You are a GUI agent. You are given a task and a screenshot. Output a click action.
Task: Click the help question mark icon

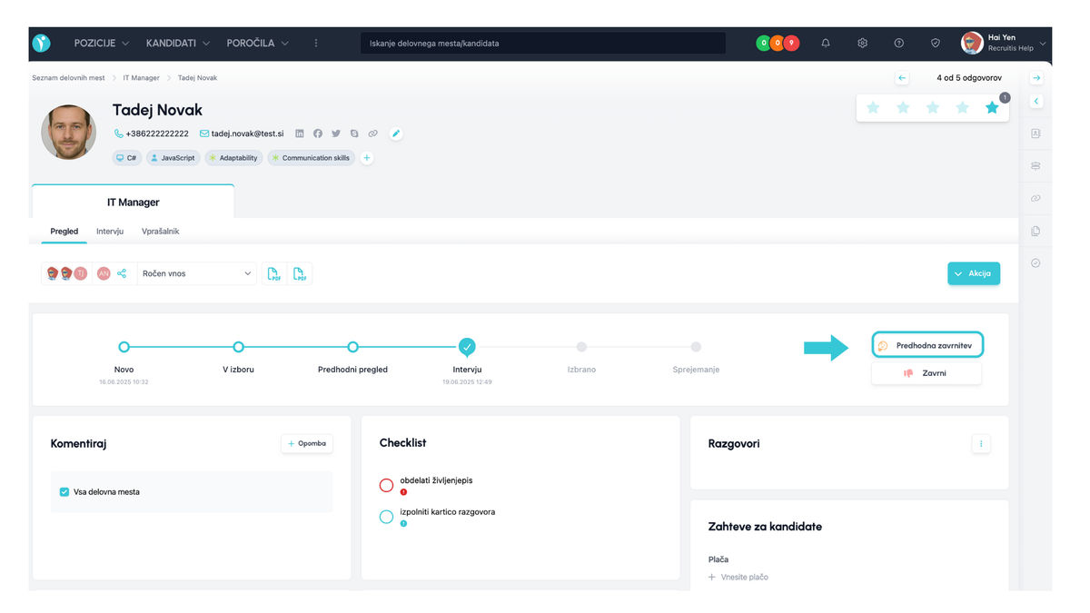(898, 43)
